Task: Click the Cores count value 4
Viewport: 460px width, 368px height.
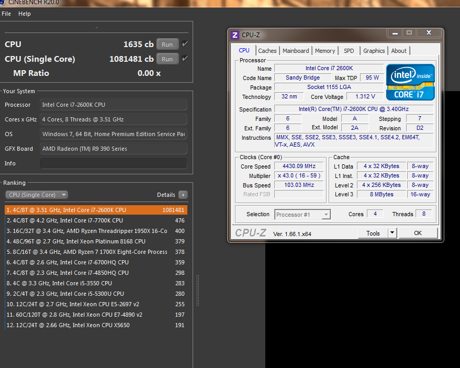Action: pyautogui.click(x=375, y=214)
